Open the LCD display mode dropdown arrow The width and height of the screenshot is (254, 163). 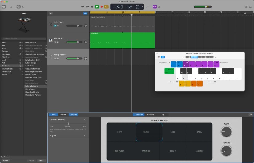(x=143, y=7)
